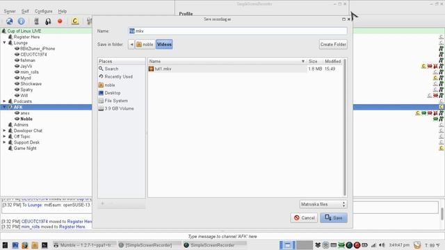Open Recently Used in Places sidebar
This screenshot has height=250, width=445.
point(118,76)
